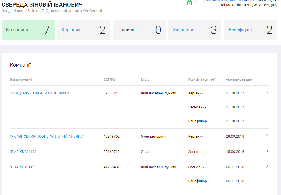281x195 pixels.
Task: Open the "Академія Етики та Економіки" company link
Action: (40, 93)
